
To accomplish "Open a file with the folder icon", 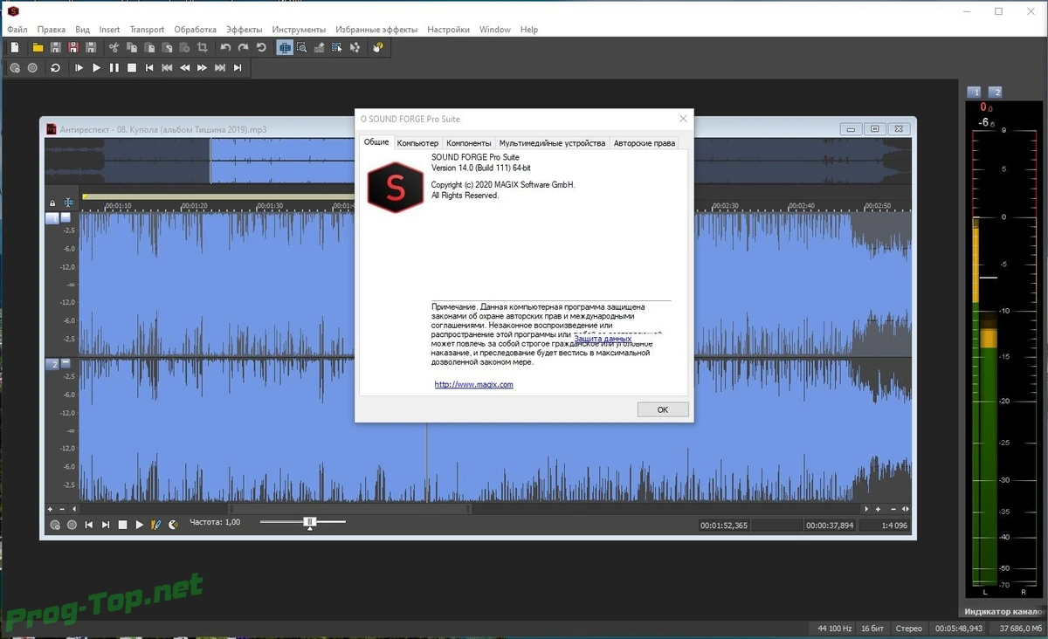I will point(38,47).
